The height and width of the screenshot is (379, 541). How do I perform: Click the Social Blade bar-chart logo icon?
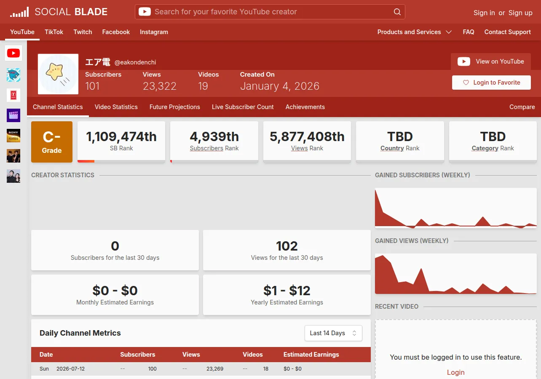19,12
